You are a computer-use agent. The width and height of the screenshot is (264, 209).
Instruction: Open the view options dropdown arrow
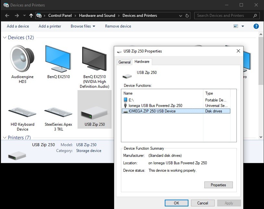(243, 26)
